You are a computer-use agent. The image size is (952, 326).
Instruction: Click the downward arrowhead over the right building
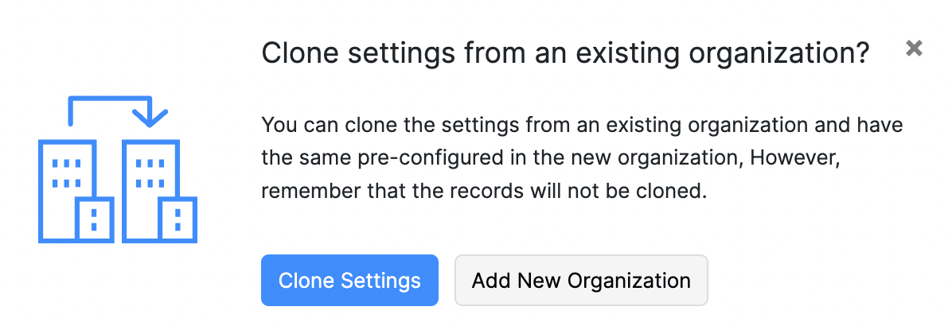[x=150, y=118]
